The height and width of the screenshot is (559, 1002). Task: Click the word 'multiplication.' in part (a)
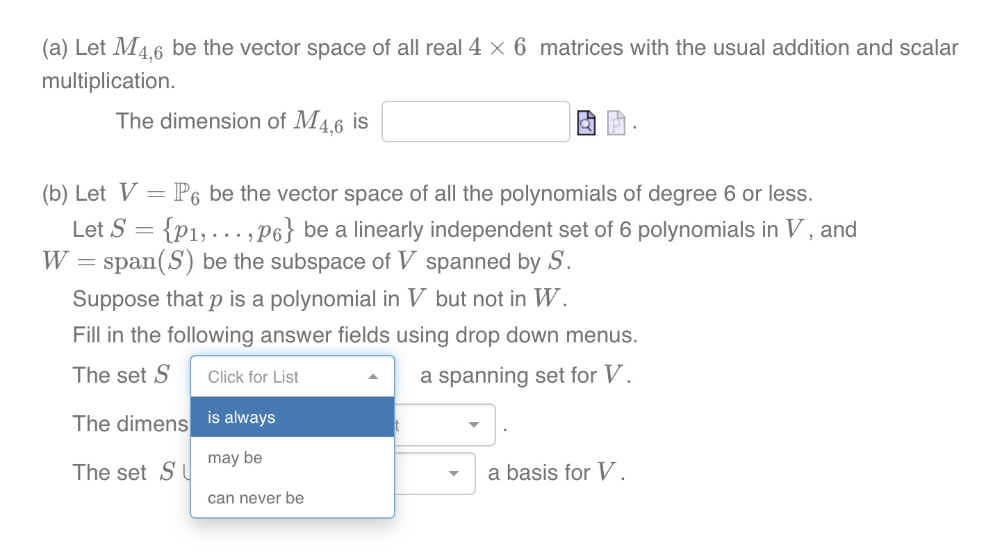pyautogui.click(x=109, y=81)
